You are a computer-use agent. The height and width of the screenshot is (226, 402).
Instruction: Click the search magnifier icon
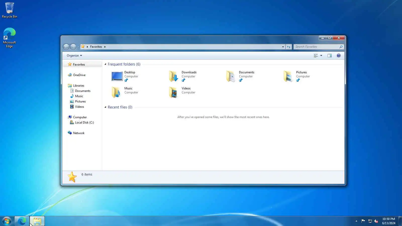[341, 47]
